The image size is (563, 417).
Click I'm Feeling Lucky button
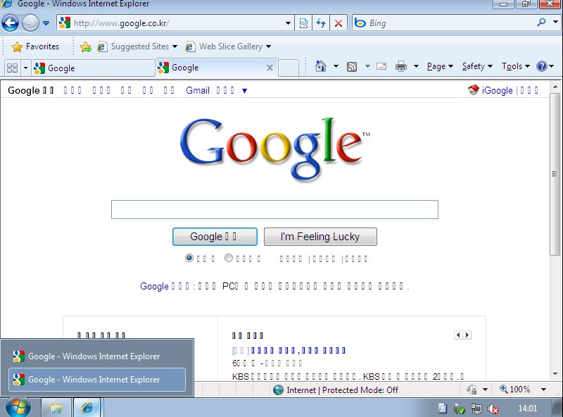click(x=320, y=237)
